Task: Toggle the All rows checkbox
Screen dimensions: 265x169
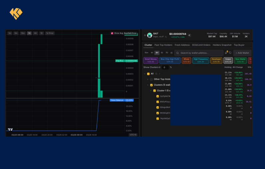Action: pos(148,74)
